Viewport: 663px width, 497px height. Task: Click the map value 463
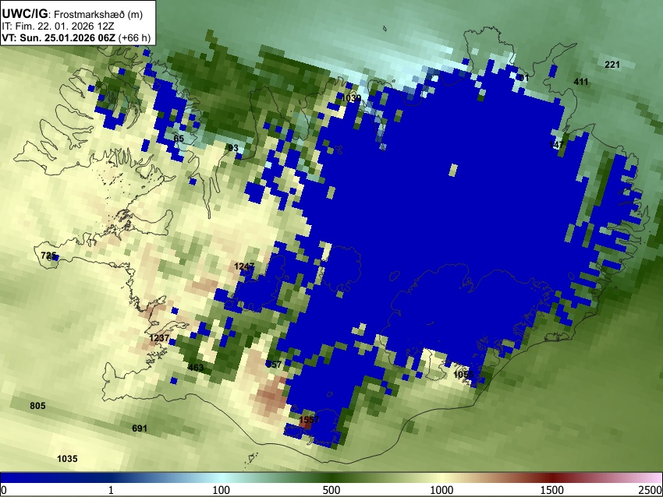click(195, 368)
